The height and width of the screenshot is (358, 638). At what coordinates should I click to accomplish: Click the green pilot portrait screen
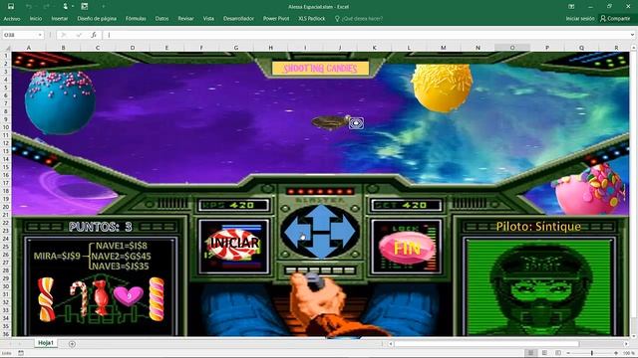pos(539,287)
